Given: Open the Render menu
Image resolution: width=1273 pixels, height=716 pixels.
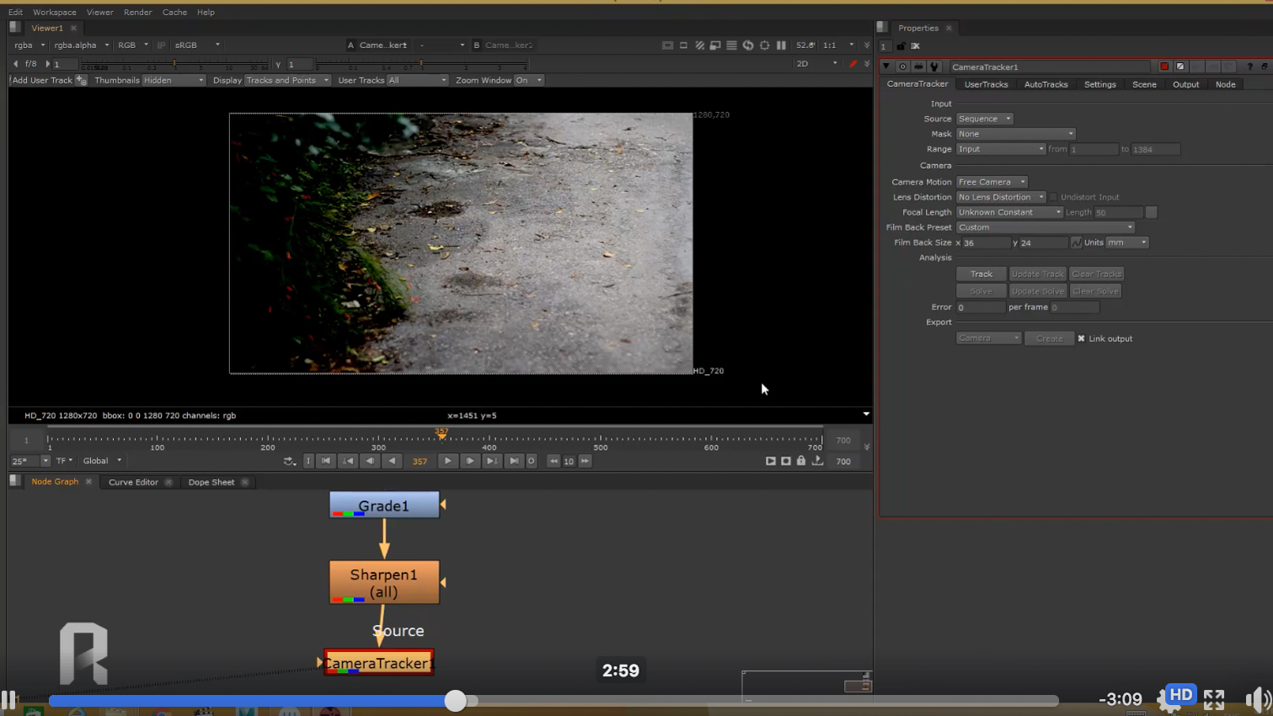Looking at the screenshot, I should pyautogui.click(x=137, y=13).
